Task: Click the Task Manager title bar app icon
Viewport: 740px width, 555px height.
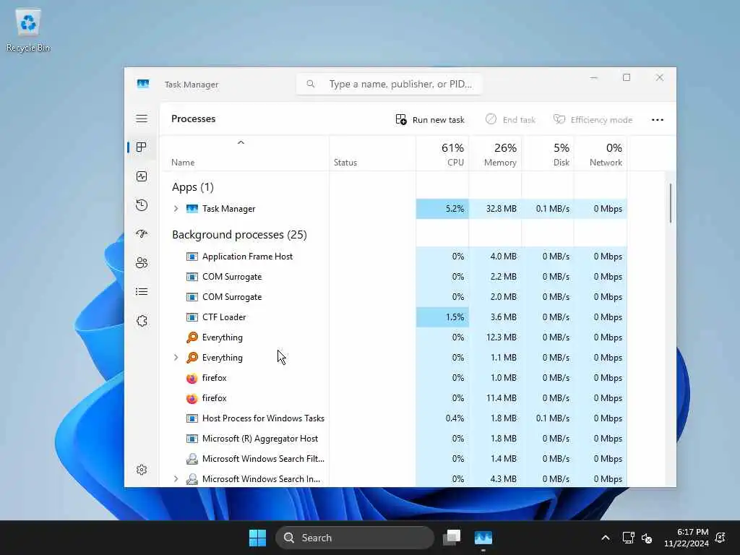Action: (x=143, y=84)
